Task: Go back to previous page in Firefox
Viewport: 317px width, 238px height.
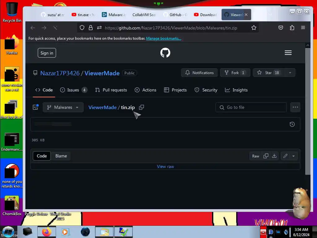Action: tap(33, 28)
